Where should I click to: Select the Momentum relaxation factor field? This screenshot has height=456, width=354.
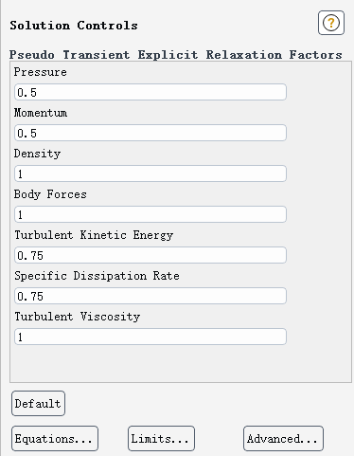[x=150, y=133]
